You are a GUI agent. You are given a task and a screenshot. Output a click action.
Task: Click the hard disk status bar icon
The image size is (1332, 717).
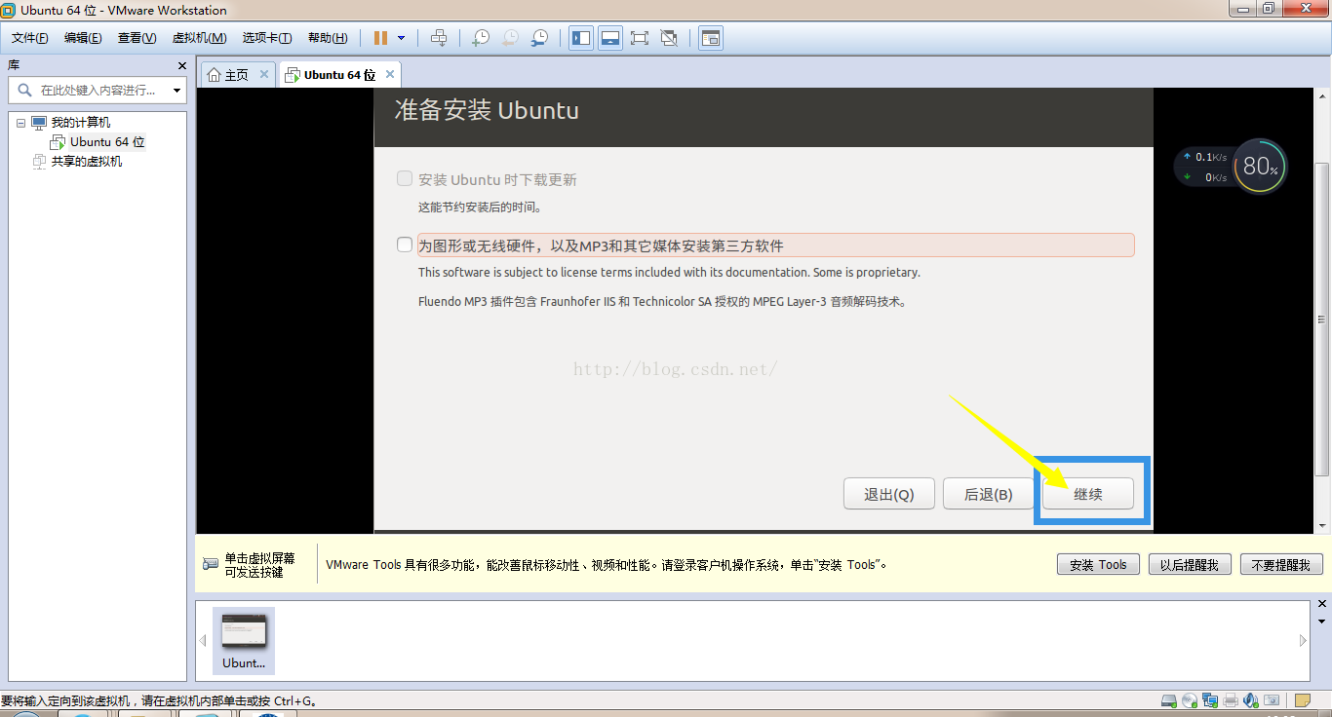tap(1169, 700)
